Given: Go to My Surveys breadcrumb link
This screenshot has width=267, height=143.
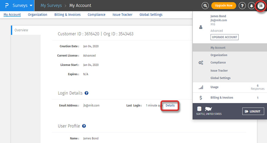Looking at the screenshot, I should click(x=51, y=6).
